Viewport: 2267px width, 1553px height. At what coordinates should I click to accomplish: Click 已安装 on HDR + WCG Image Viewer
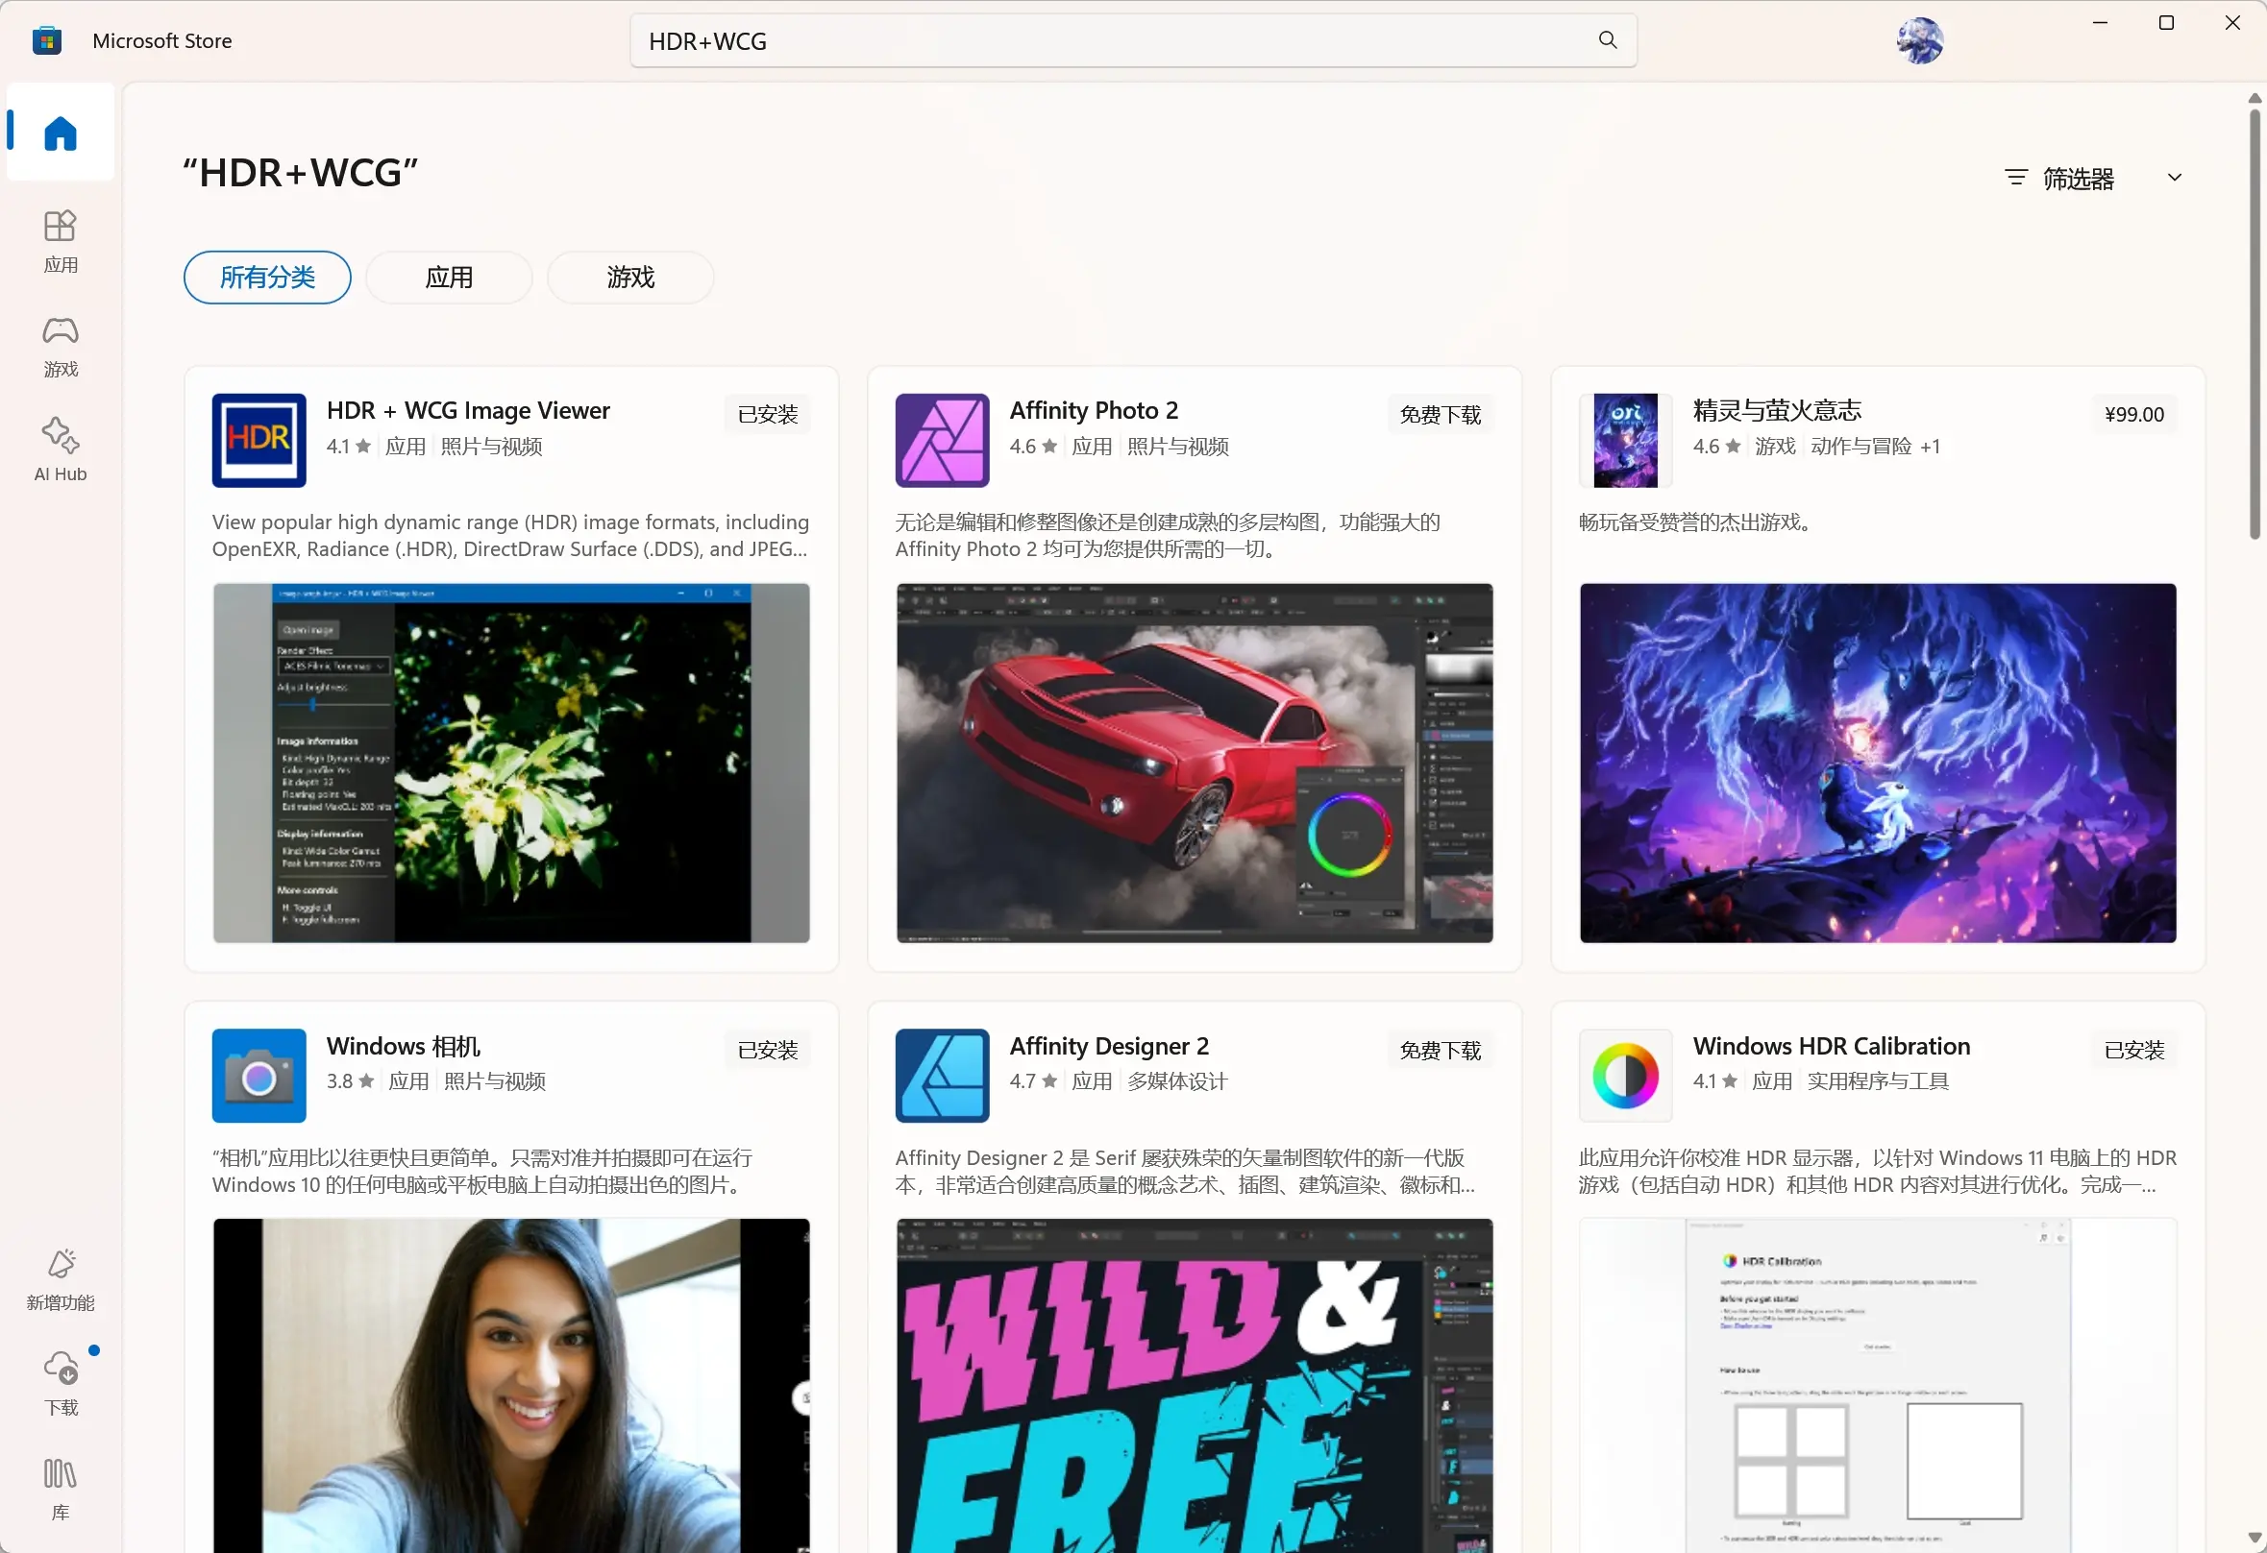click(x=768, y=414)
